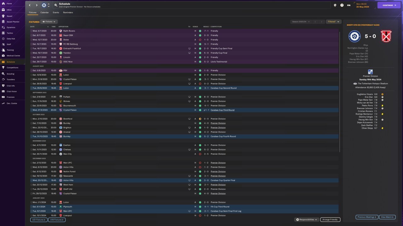
Task: Open the Staff sidebar icon
Action: click(3, 44)
